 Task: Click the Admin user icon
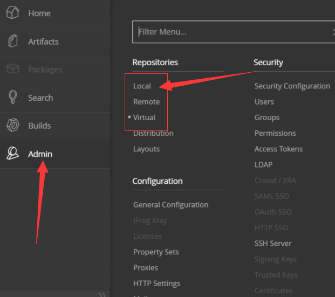13,154
